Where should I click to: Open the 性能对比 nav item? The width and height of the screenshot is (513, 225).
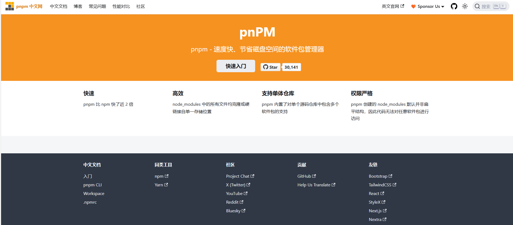121,6
